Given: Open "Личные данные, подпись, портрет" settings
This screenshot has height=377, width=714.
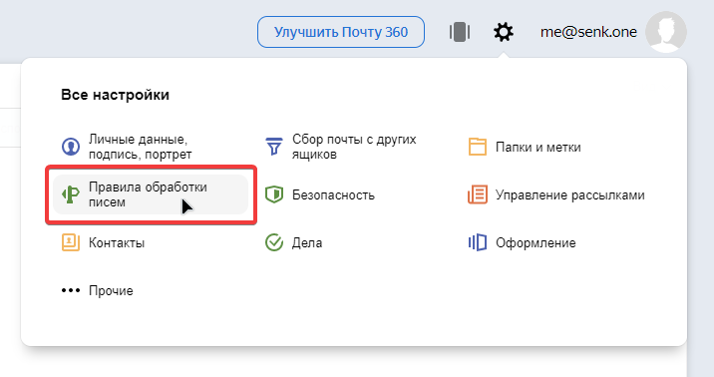Looking at the screenshot, I should 140,147.
